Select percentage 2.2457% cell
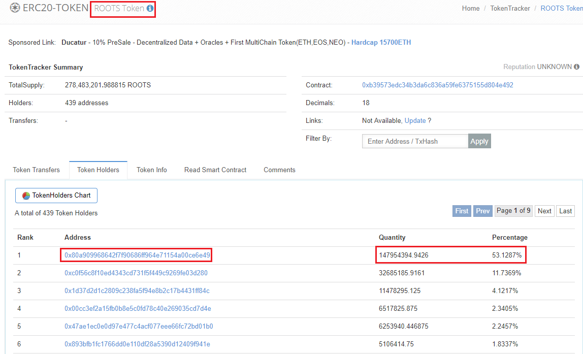Screen dimensions: 583x354 [x=505, y=327]
